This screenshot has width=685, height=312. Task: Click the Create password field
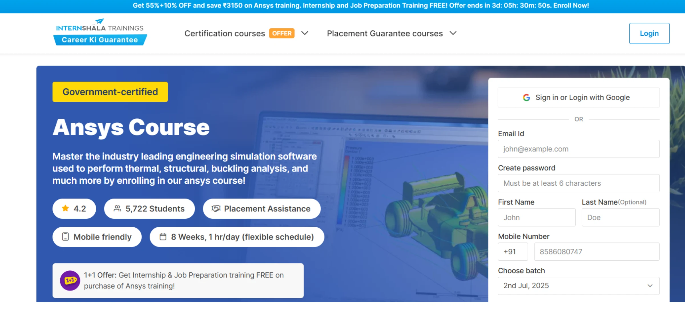point(578,183)
